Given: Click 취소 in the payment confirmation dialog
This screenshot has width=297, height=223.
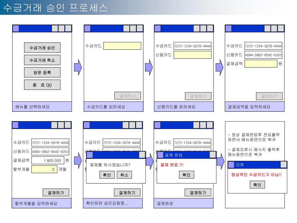Looking at the screenshot, I should (x=124, y=175).
